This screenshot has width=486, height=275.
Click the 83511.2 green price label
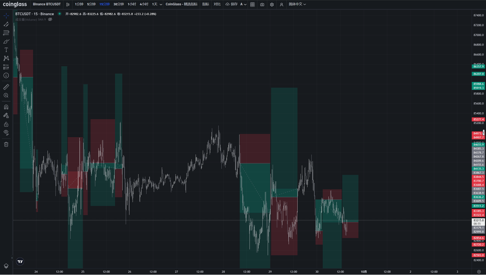click(478, 206)
